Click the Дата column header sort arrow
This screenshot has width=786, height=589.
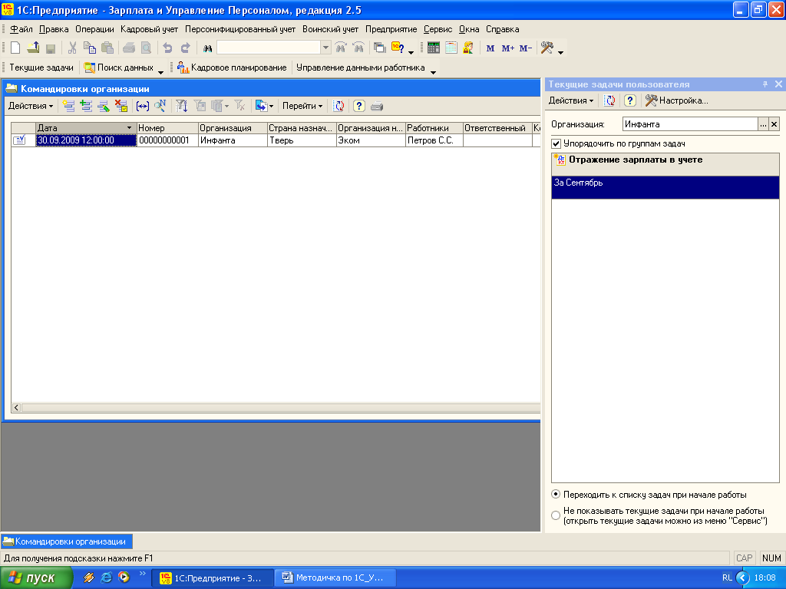[129, 128]
